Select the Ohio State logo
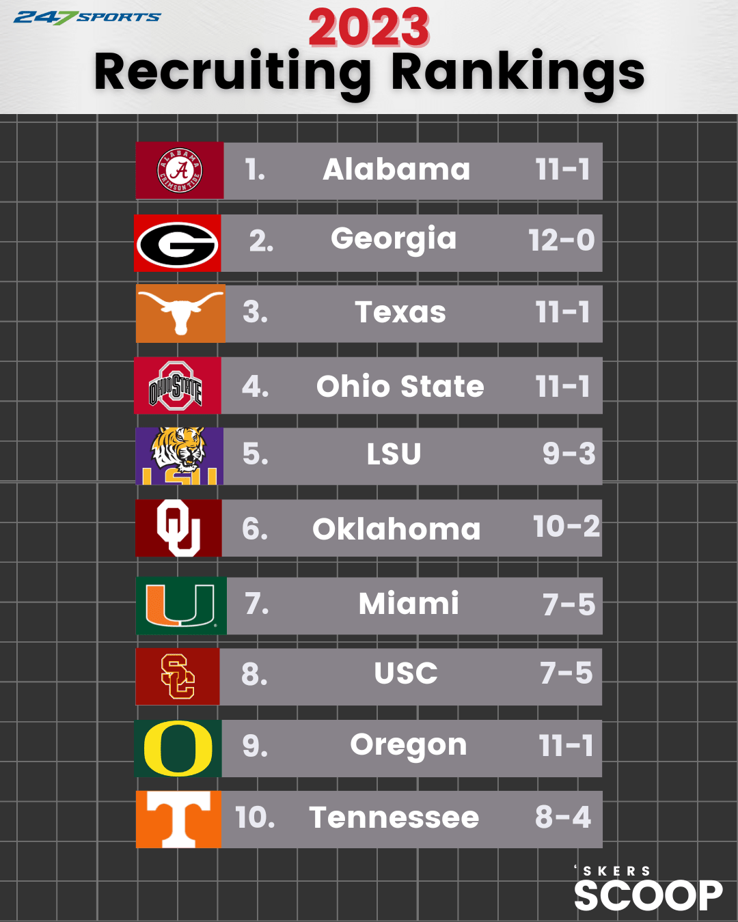This screenshot has width=738, height=922. click(178, 385)
